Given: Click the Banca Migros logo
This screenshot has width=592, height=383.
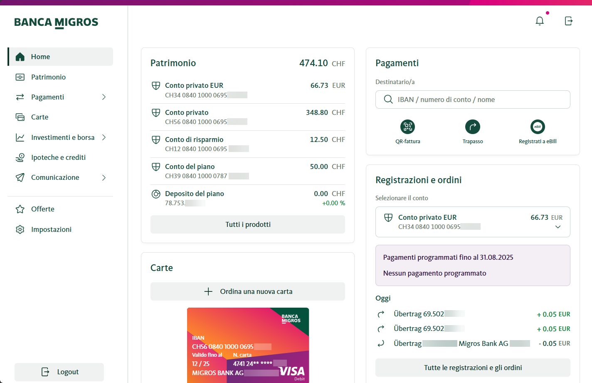Looking at the screenshot, I should [x=56, y=23].
